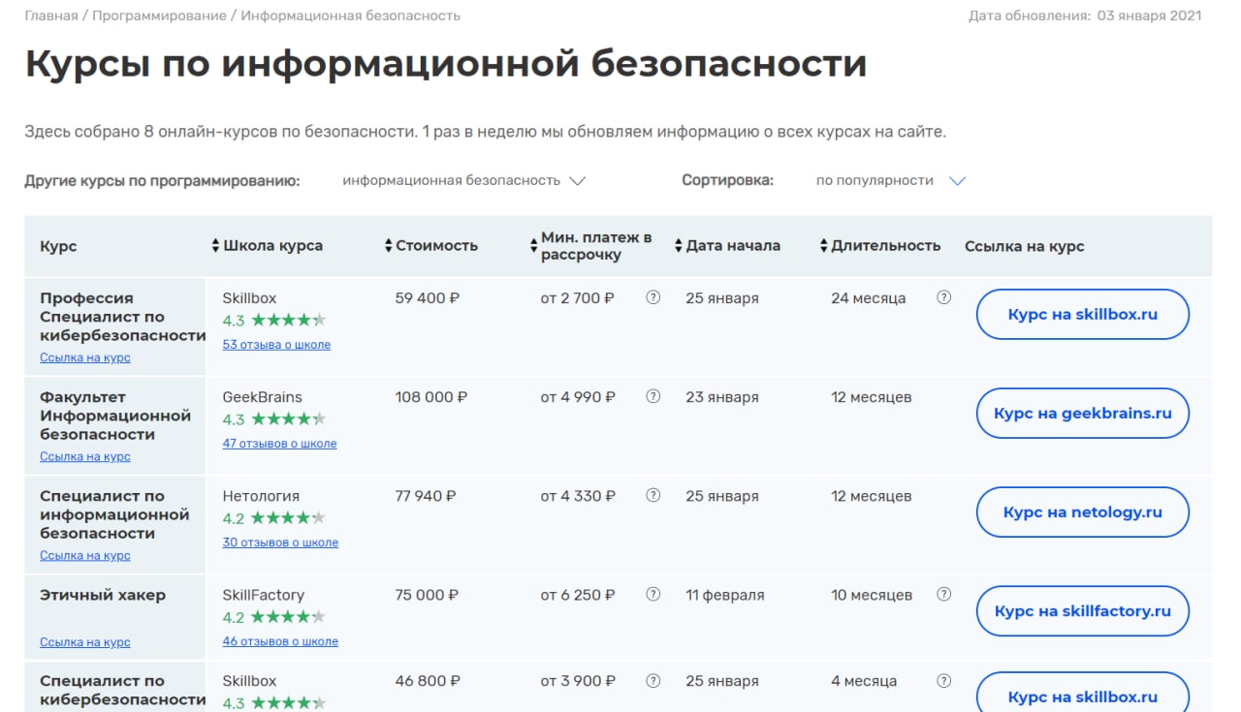Click the price 77 940 ₽
Viewport: 1241px width, 712px height.
[x=426, y=496]
